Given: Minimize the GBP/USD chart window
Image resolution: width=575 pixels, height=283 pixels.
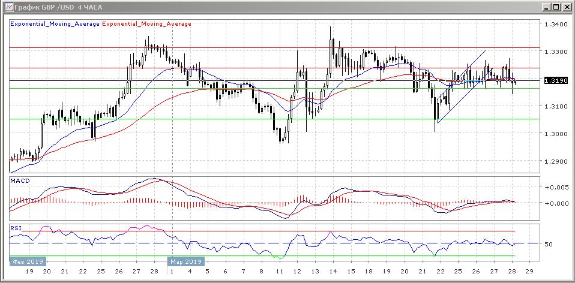Looking at the screenshot, I should 546,7.
